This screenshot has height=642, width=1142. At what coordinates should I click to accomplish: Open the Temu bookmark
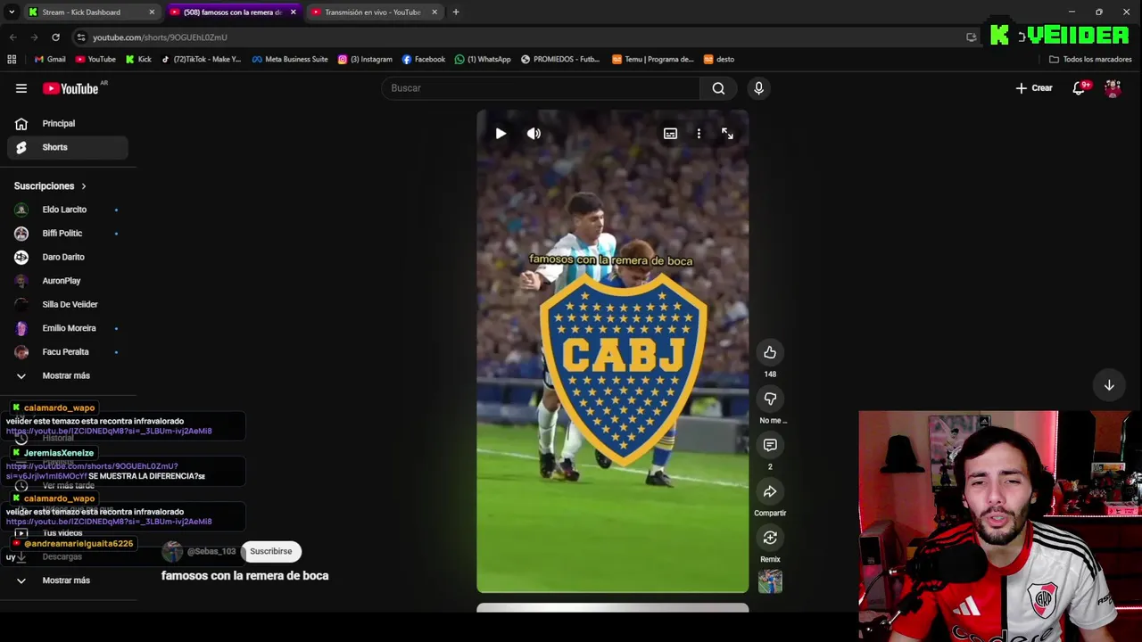652,60
